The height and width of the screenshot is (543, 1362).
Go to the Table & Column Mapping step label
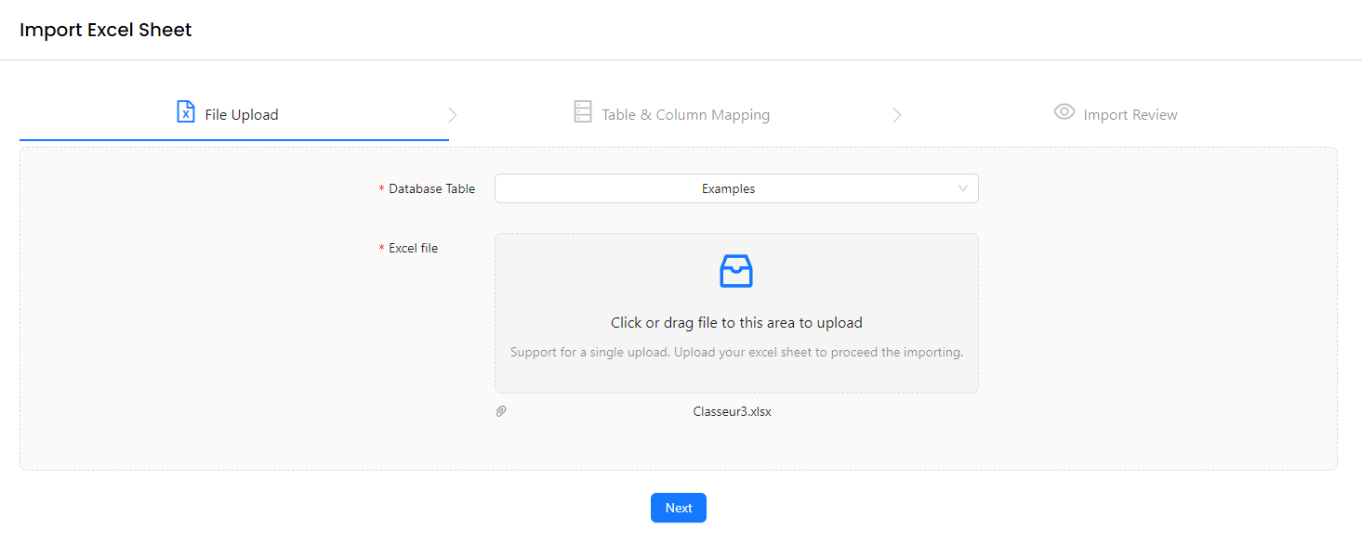click(x=685, y=115)
